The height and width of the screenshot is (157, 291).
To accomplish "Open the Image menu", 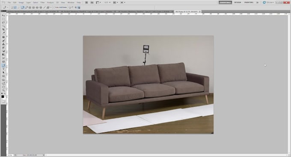I will click(21, 3).
